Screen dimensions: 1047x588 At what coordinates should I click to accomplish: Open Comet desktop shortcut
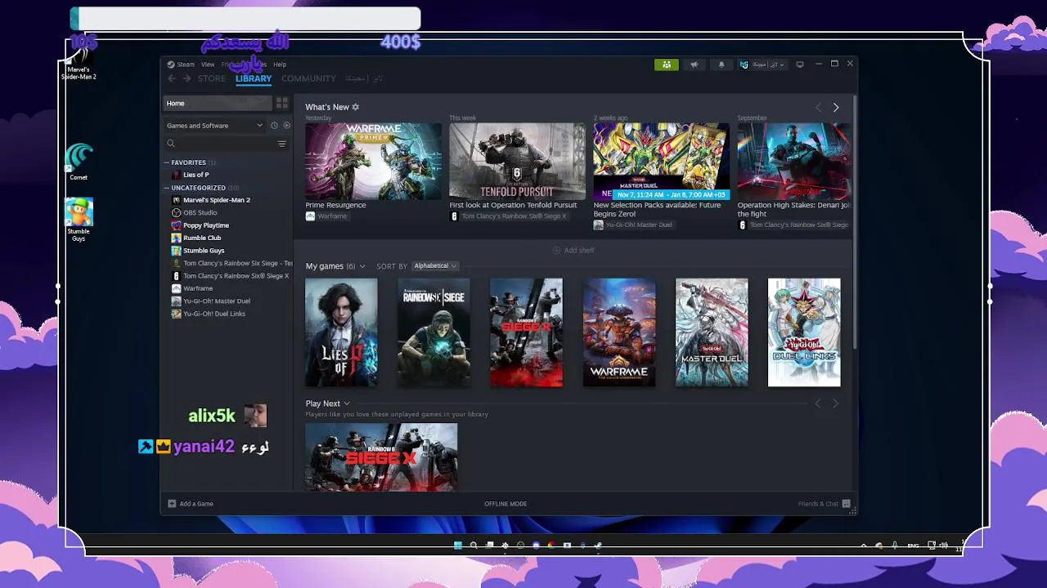tap(79, 162)
